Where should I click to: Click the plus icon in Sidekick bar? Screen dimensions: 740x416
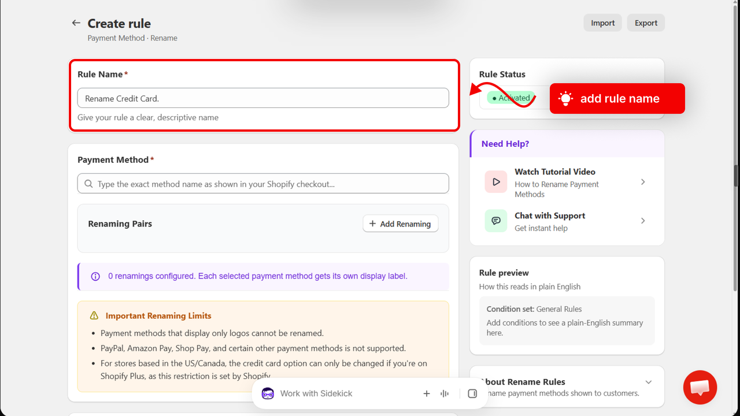[x=427, y=393]
